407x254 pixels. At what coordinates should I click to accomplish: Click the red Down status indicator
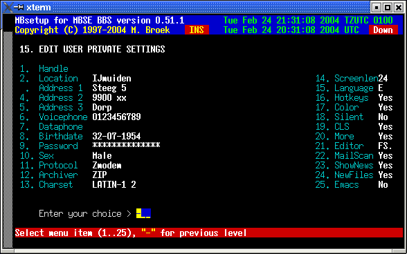coord(383,30)
